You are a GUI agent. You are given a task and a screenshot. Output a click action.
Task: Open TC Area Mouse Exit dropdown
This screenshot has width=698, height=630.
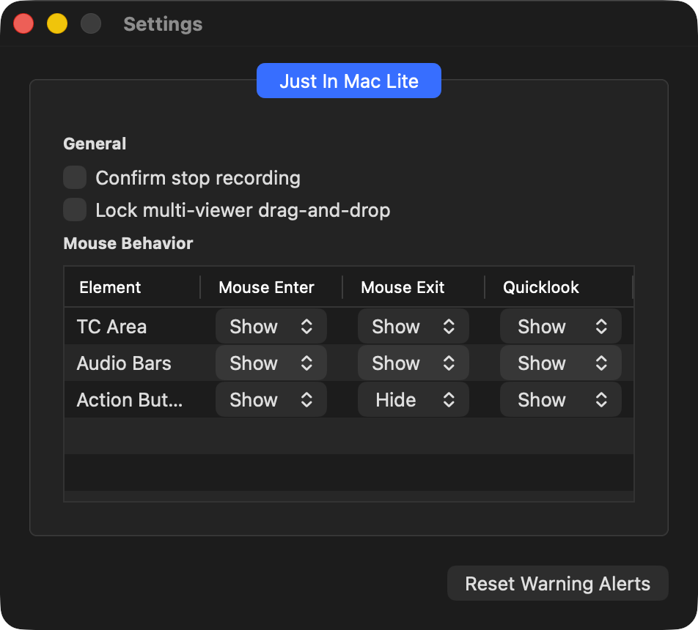tap(413, 326)
